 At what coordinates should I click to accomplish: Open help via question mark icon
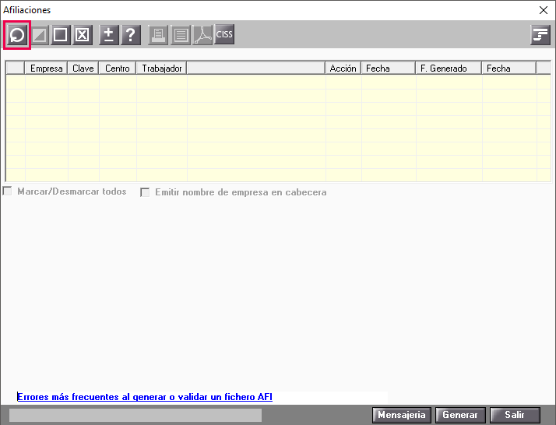pos(131,35)
